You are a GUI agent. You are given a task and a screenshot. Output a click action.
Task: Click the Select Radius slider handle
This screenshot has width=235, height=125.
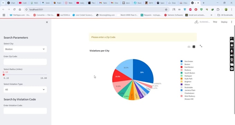click(4, 75)
